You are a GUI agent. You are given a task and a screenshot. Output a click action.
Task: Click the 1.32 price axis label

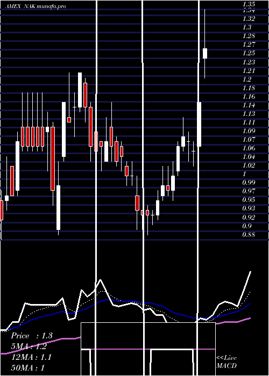point(249,19)
